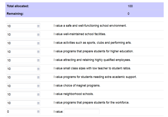Screen dimensions: 168x117
Task: Select the safe school environment number field
Action: tap(22, 26)
